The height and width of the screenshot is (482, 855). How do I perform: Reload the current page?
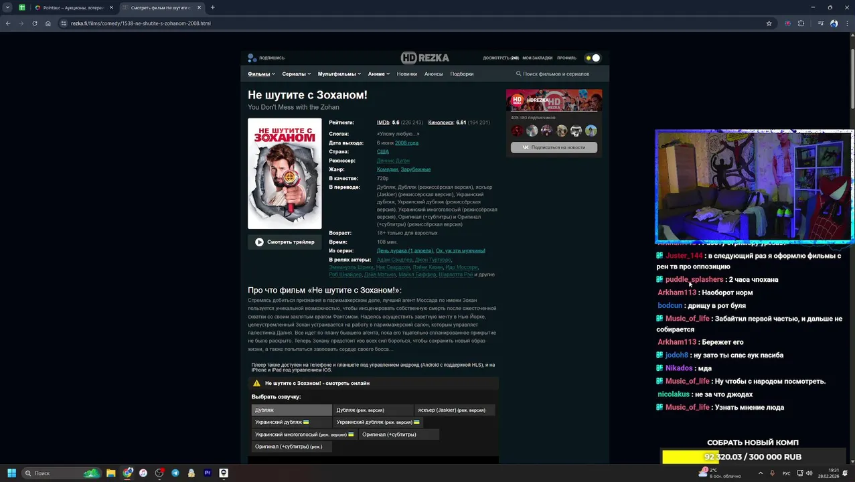point(35,23)
